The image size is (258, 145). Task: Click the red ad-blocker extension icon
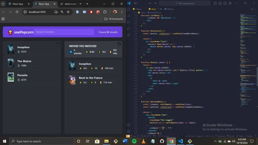tap(91, 12)
